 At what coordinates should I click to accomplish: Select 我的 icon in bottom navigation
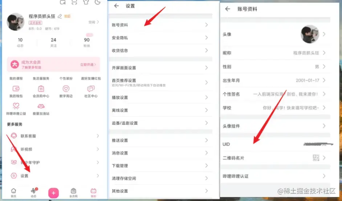[93, 191]
